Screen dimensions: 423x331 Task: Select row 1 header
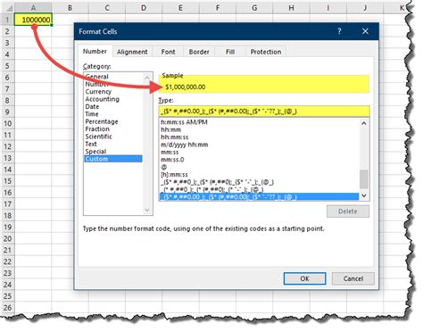pos(7,20)
